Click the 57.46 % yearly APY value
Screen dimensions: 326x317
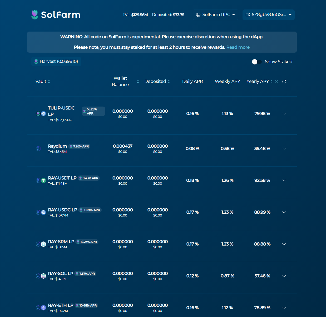tap(262, 276)
